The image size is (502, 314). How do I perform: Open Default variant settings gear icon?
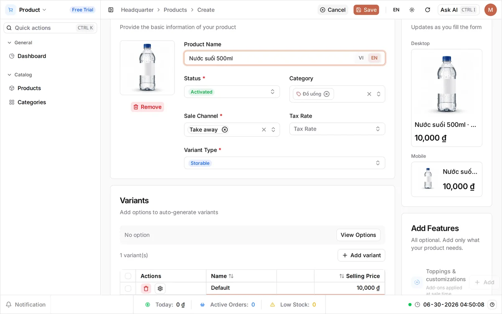[x=160, y=289]
